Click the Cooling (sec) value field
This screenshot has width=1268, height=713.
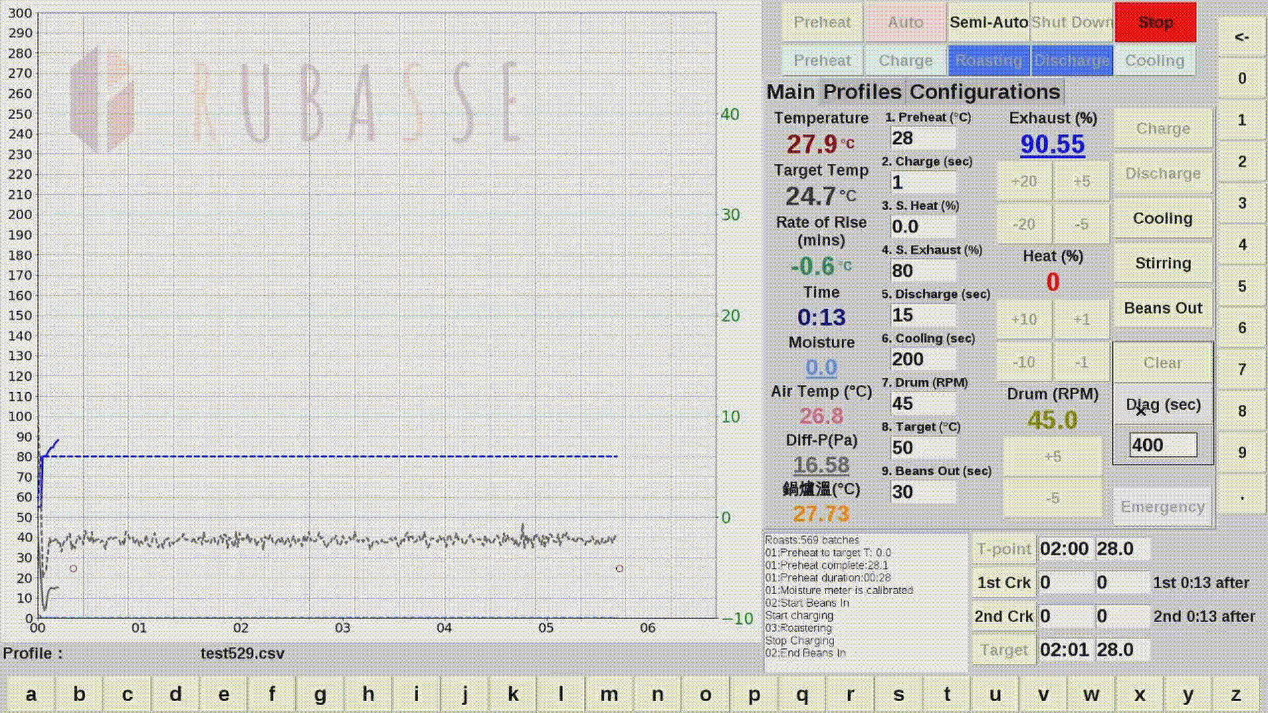[923, 360]
